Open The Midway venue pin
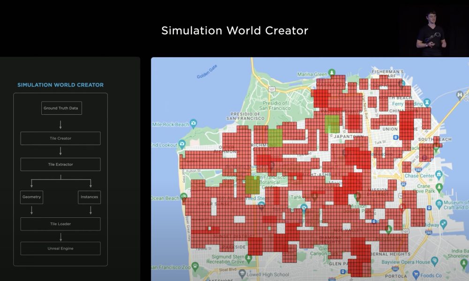Viewport: 469px width, 281px height. point(443,223)
